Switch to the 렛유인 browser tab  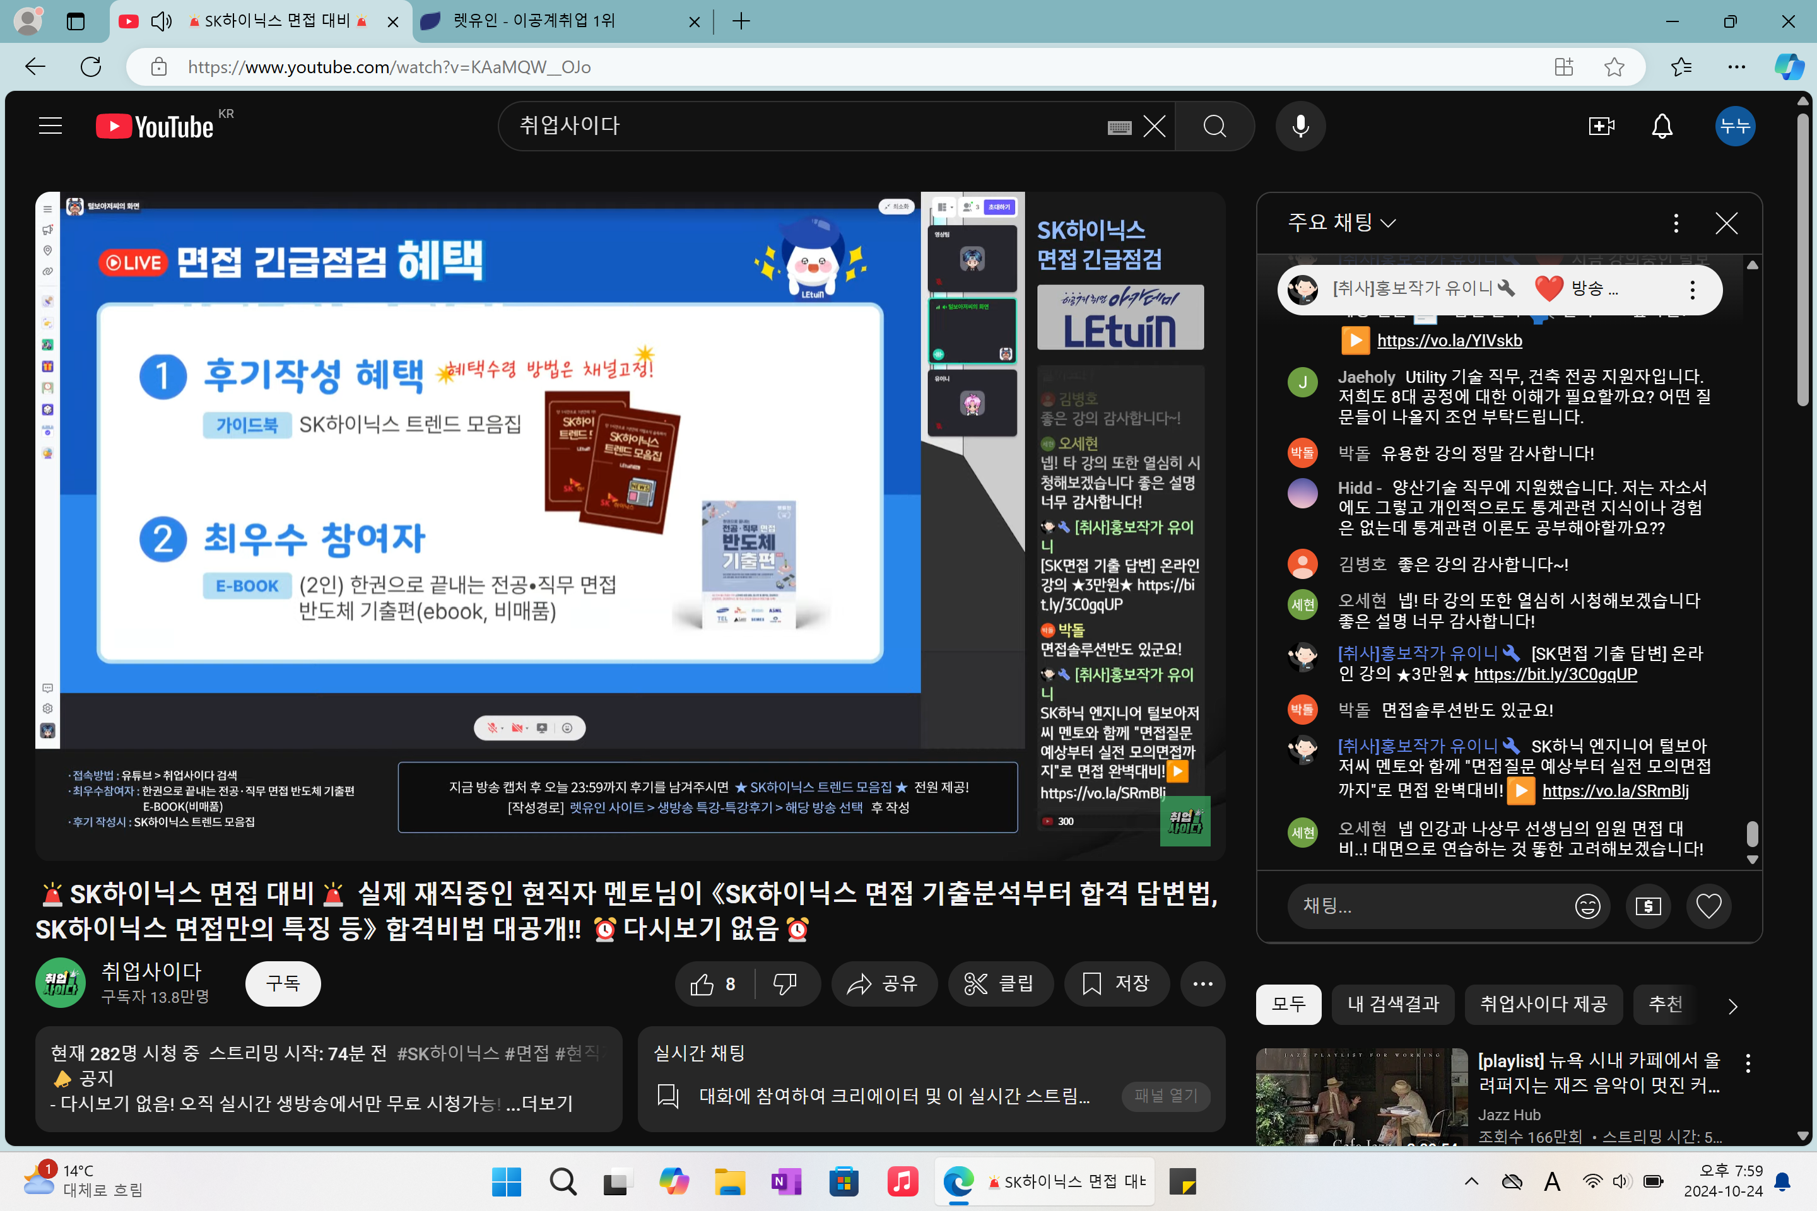click(556, 21)
